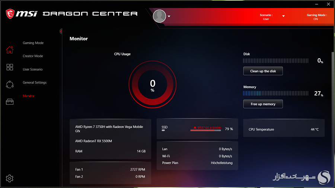The width and height of the screenshot is (335, 188).
Task: Open settings gear in lower sidebar
Action: 9,178
